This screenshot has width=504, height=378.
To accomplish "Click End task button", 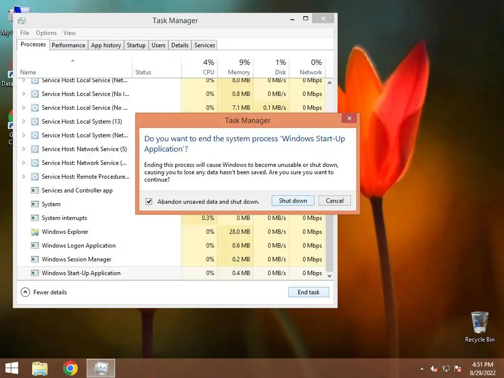I will coord(309,292).
